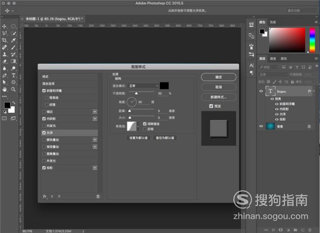Open the layer kind filter dropdown
320x233 pixels.
pos(268,67)
